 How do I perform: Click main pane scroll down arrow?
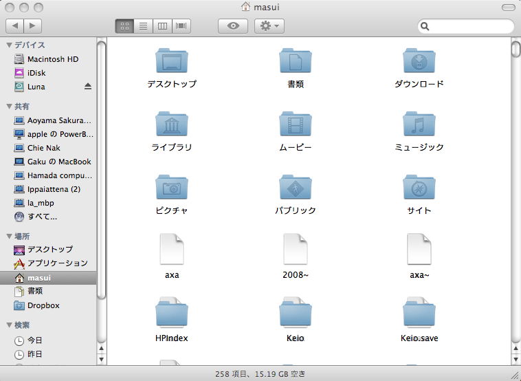coord(516,360)
